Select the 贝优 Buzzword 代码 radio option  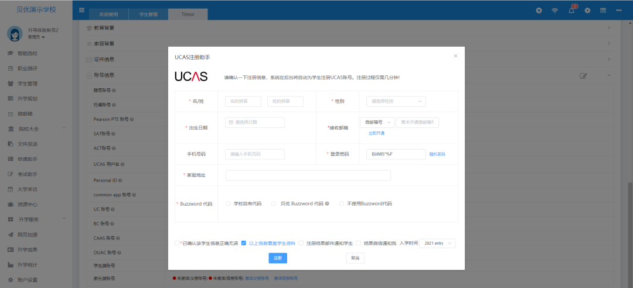(x=274, y=203)
